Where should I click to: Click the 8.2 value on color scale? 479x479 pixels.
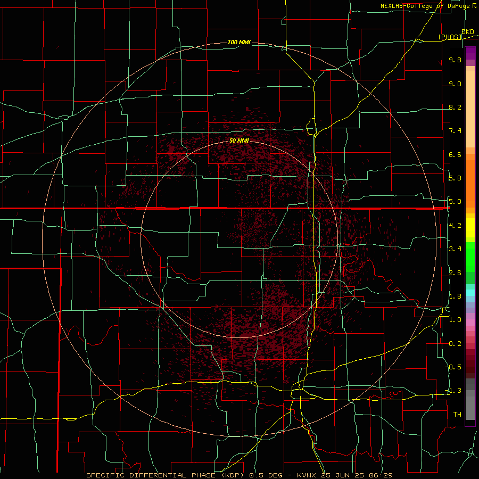(455, 107)
